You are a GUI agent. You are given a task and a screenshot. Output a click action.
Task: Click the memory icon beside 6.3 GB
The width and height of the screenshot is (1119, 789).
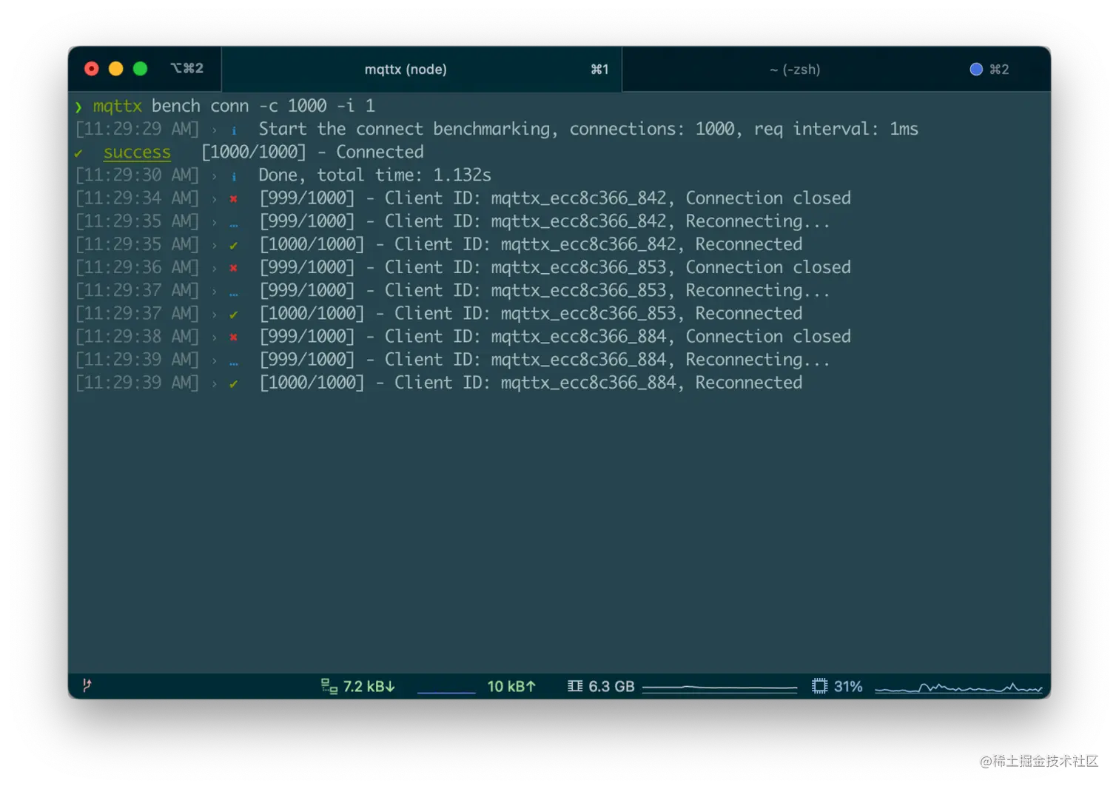pyautogui.click(x=575, y=686)
